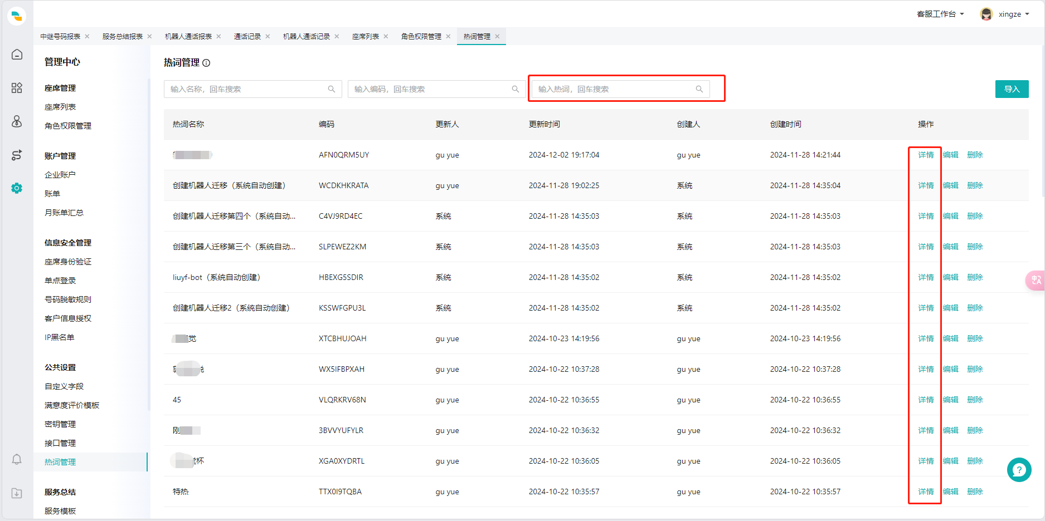Focus the 输入名称 search field
Screen dimensions: 1045x521
coord(253,89)
